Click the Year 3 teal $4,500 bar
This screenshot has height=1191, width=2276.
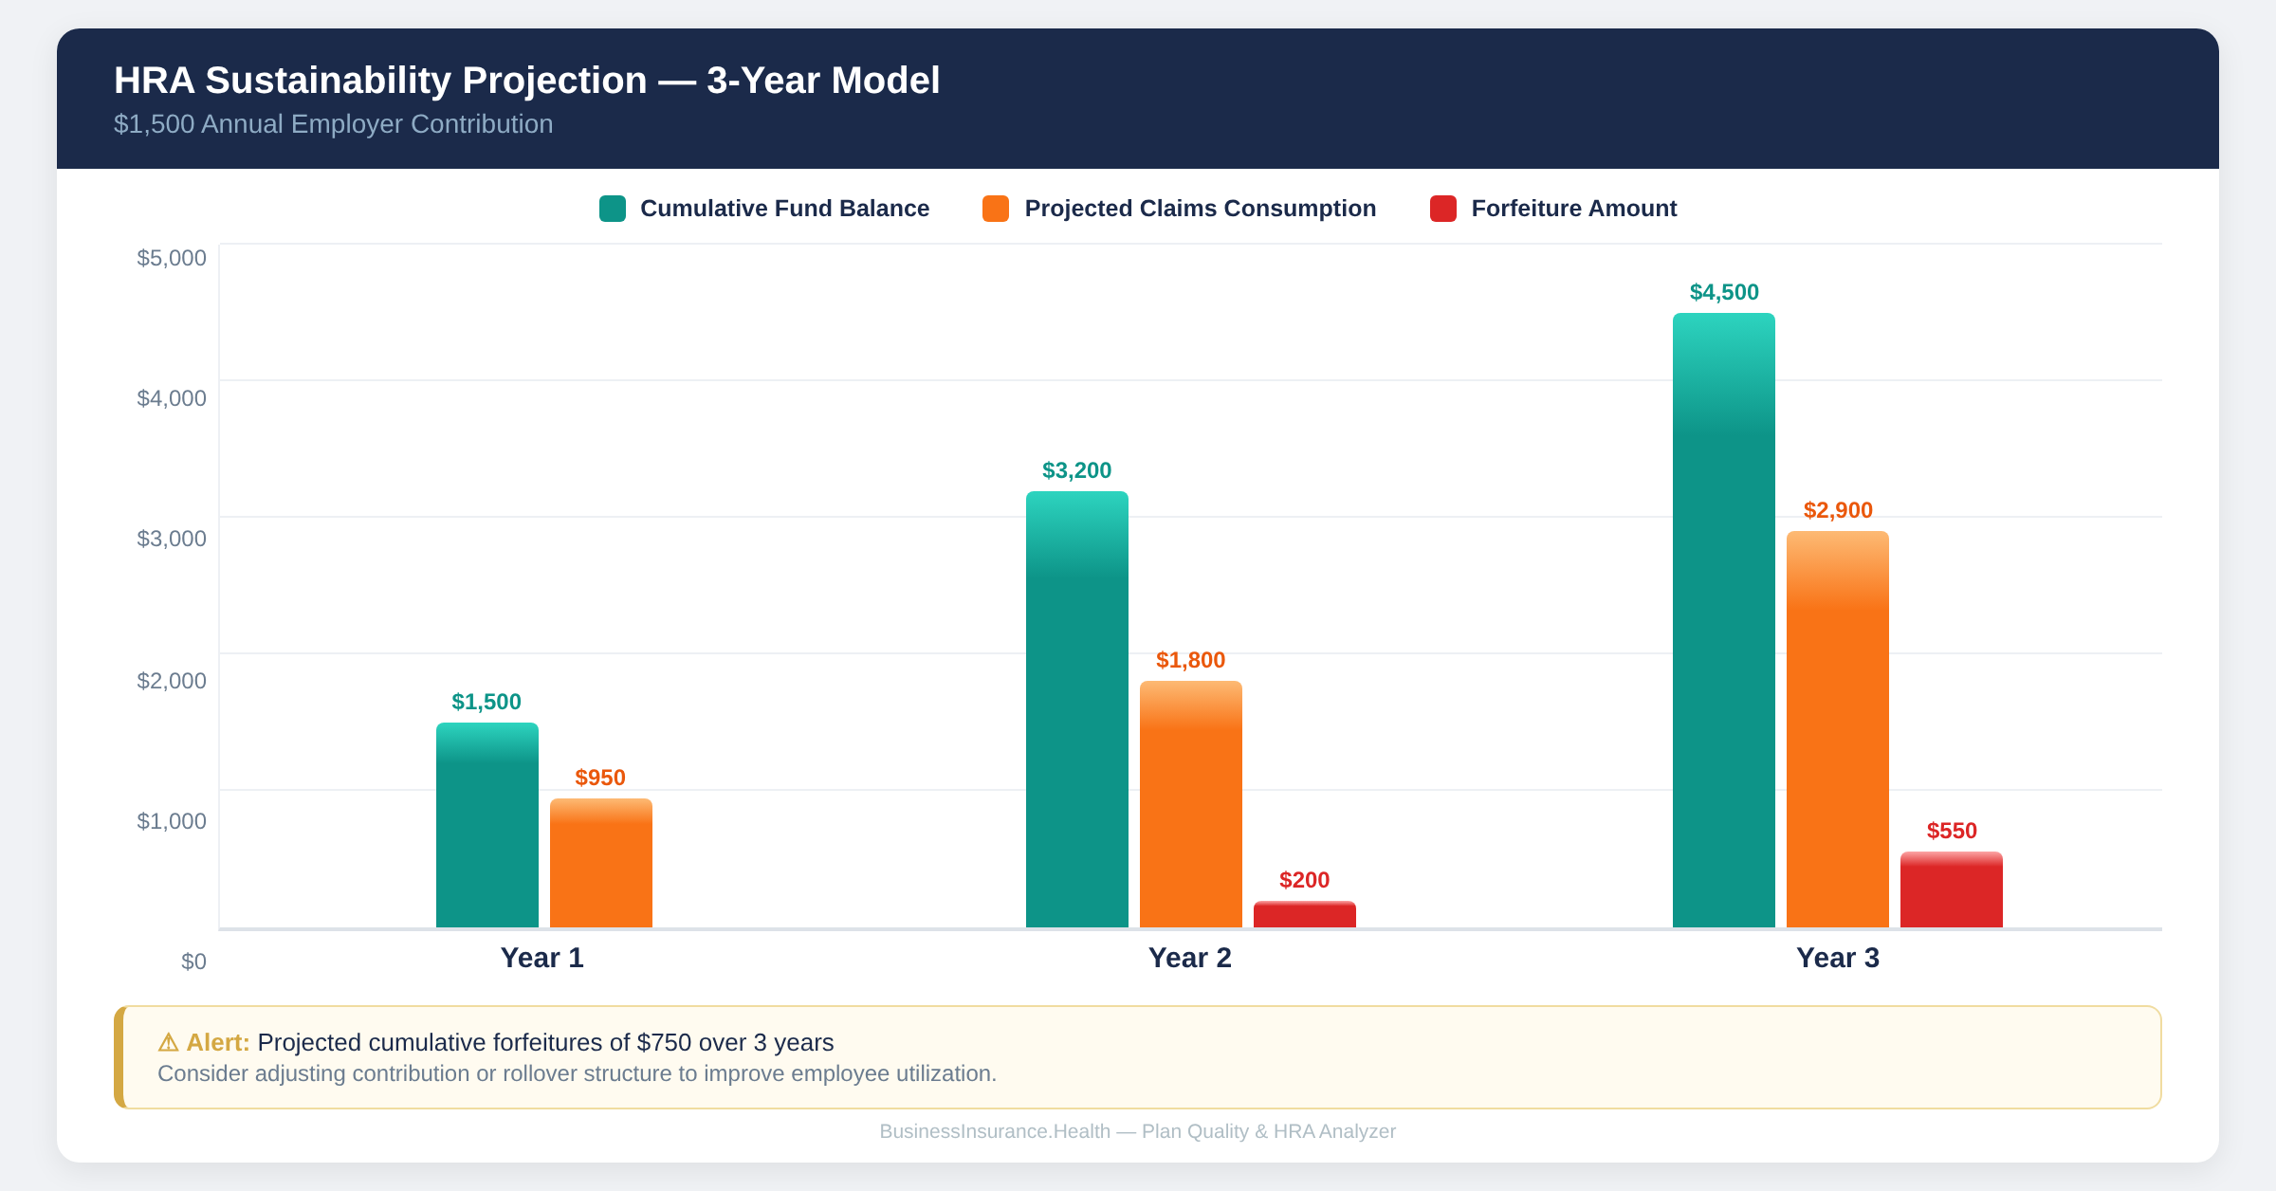(1724, 620)
